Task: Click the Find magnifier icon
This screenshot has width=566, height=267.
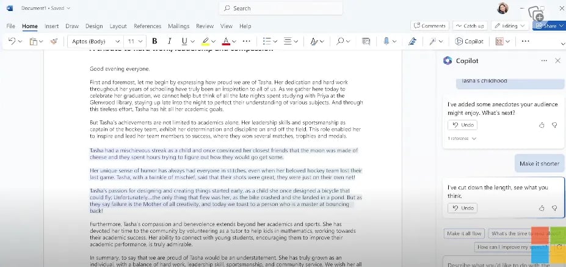Action: pyautogui.click(x=340, y=41)
